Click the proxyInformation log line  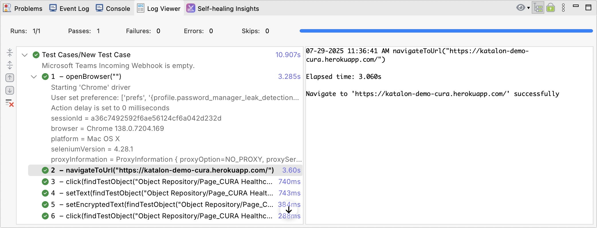pos(176,159)
